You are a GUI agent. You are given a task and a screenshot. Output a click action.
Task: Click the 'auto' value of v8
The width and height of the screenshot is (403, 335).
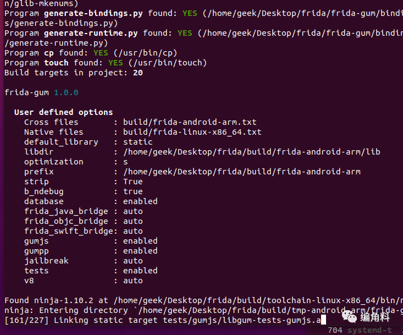pos(133,281)
